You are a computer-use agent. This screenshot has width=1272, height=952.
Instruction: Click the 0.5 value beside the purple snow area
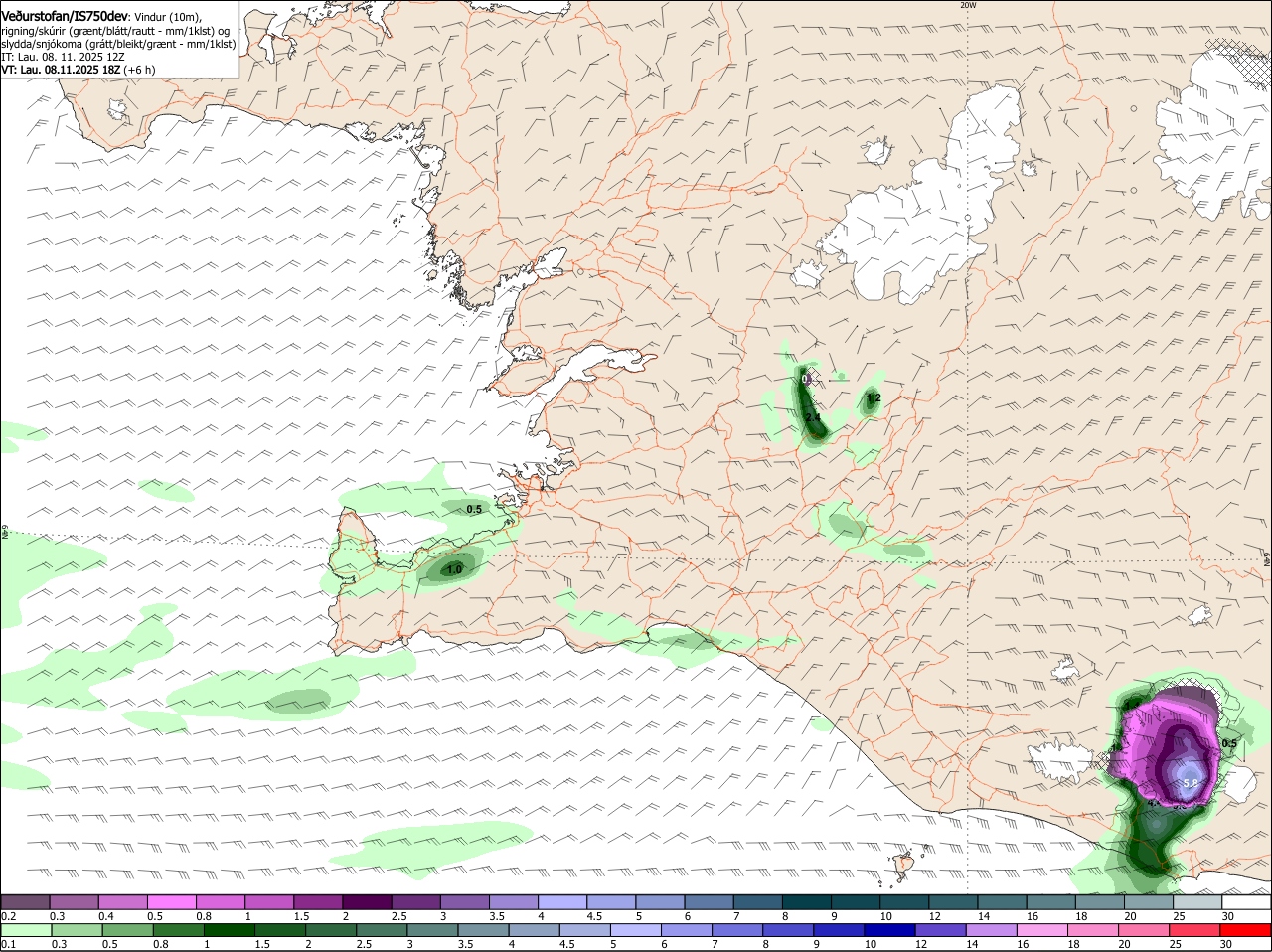(x=1229, y=743)
